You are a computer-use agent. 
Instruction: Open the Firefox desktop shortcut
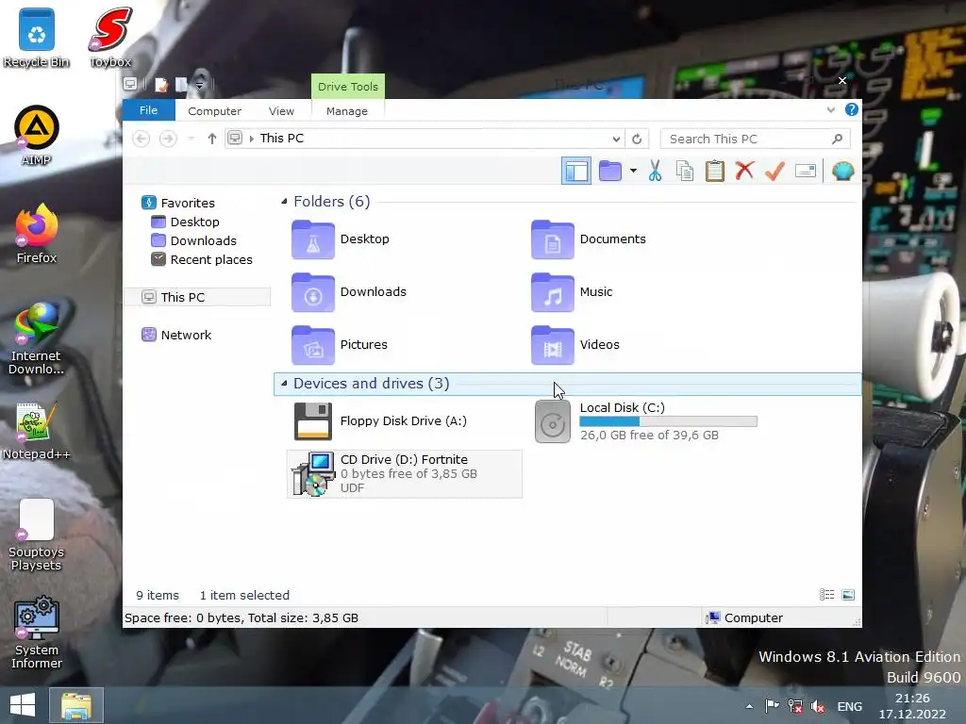tap(37, 234)
